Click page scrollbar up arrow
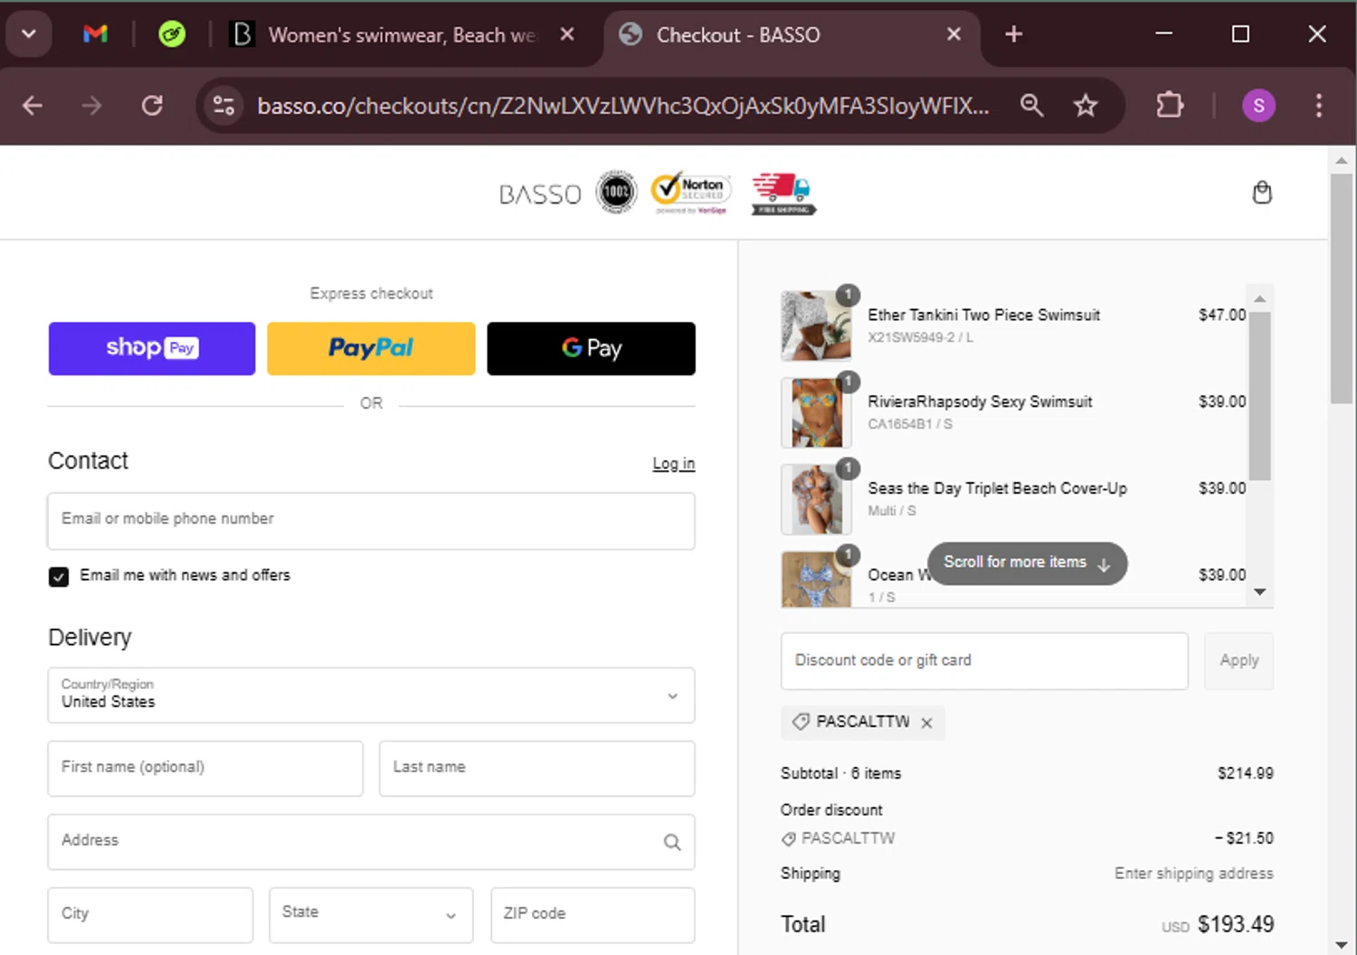1357x955 pixels. click(x=1342, y=160)
